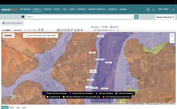
Task: Open MY MATRIX menu
Action: tap(25, 9)
